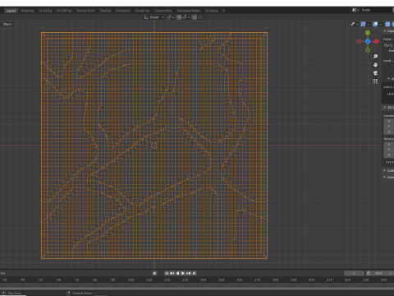Open scene browse icon dropdown
This screenshot has width=394, height=296.
(x=355, y=10)
